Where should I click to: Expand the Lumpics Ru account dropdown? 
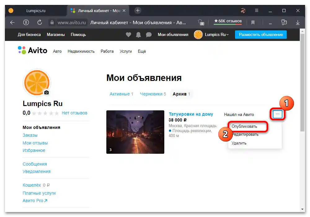coord(216,35)
